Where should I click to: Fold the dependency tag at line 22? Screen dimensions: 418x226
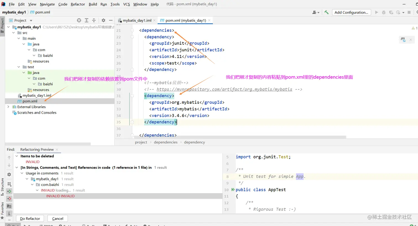(132, 37)
